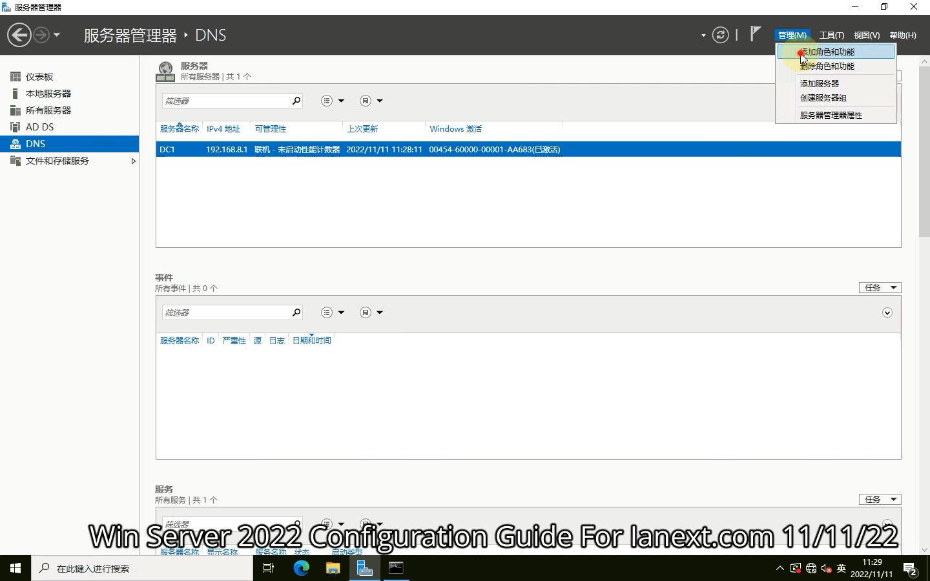Viewport: 930px width, 581px height.
Task: Click the taskbar search box
Action: (142, 568)
